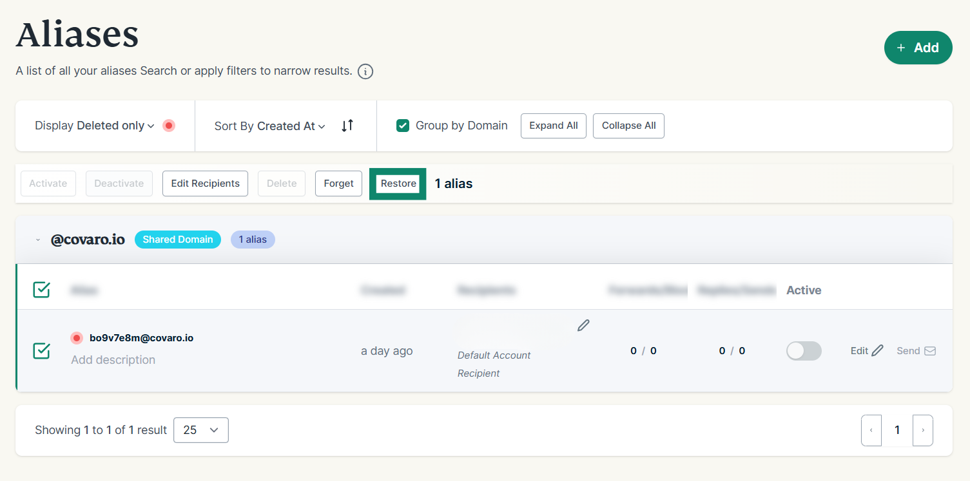Click the red deleted status indicator in the Display filter

coord(169,126)
